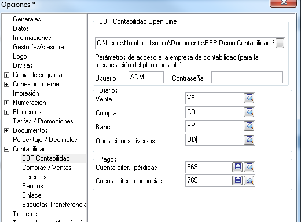The image size is (301, 222).
Task: Expand the Conexión Internet node
Action: [x=6, y=84]
